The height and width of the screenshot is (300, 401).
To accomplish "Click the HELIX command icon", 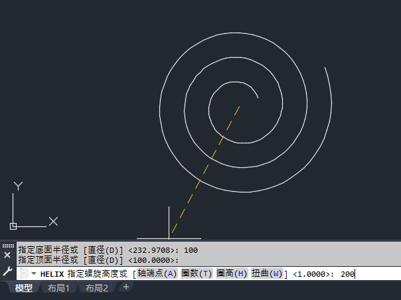I will click(24, 273).
